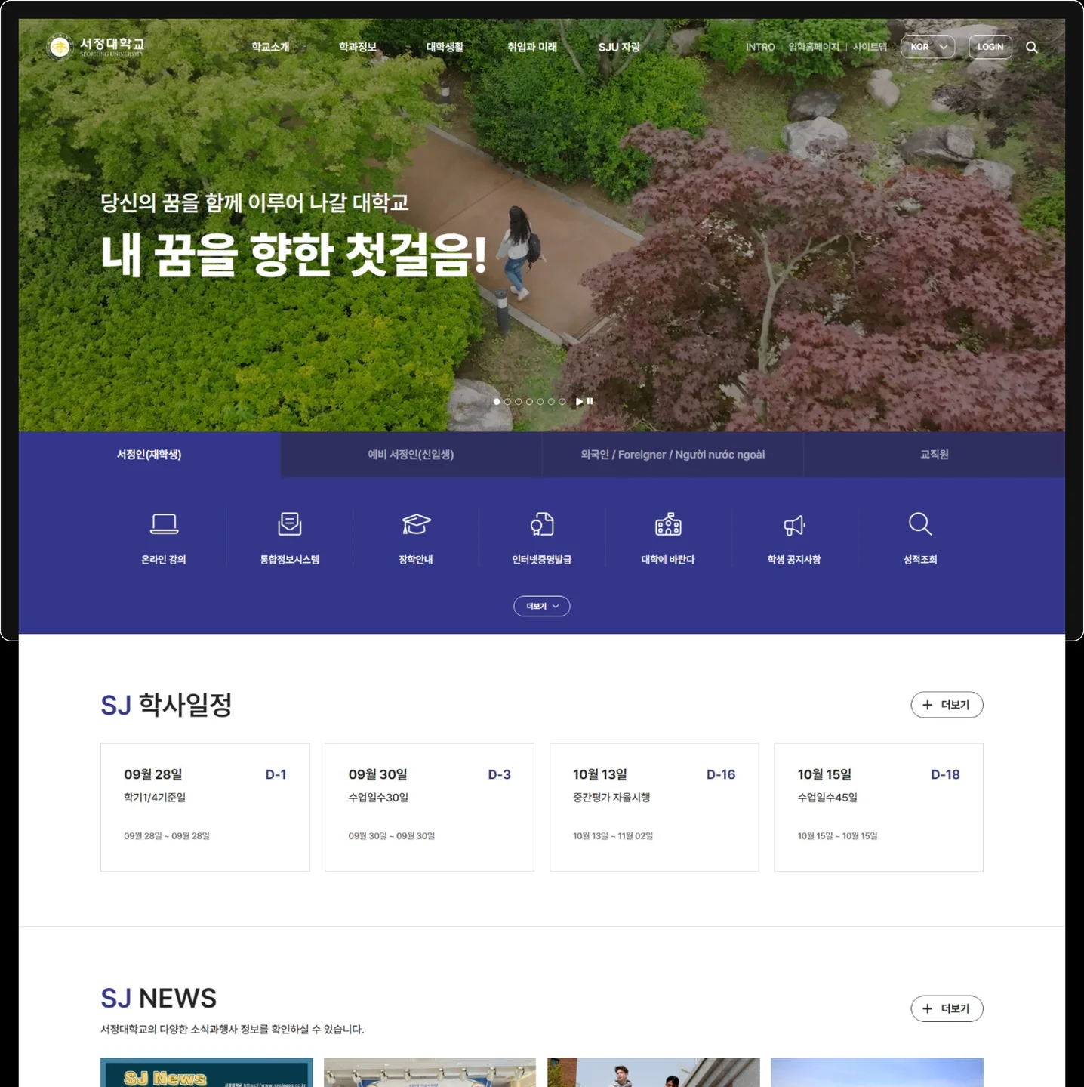Switch to 교직원 tab
1084x1087 pixels.
935,454
